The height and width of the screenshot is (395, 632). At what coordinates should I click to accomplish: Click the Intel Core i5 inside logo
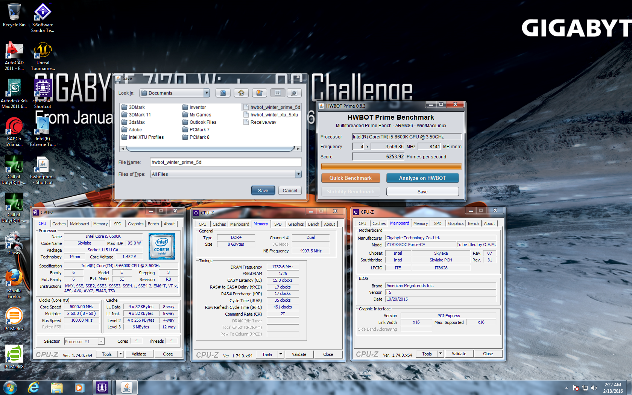tap(162, 246)
